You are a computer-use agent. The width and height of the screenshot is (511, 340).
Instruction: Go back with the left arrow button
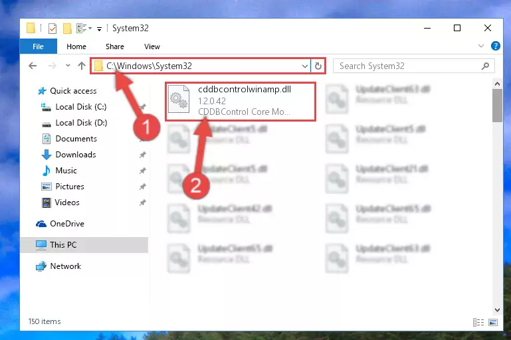33,66
